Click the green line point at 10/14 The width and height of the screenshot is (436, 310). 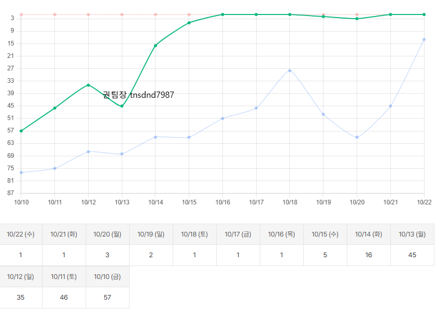point(156,46)
